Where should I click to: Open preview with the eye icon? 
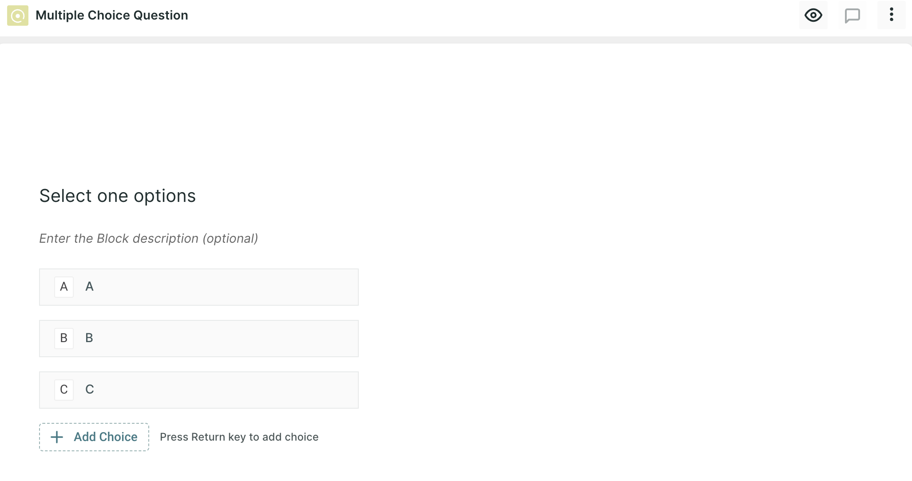click(x=813, y=16)
